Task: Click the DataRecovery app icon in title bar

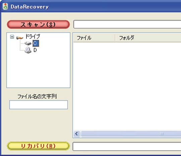Action: 5,6
